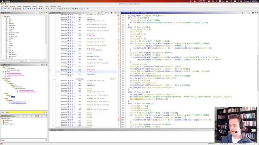Open the File menu

click(x=2, y=6)
